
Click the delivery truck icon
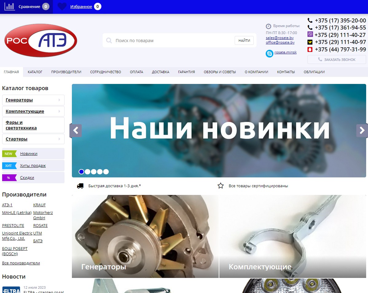(80, 186)
